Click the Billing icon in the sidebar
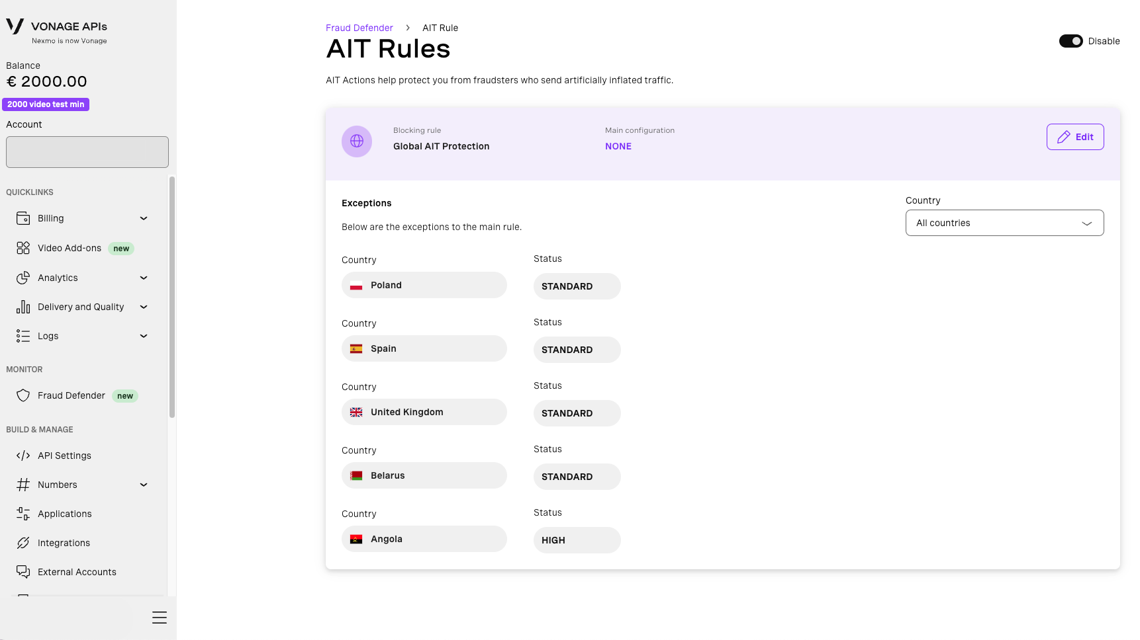This screenshot has width=1140, height=640. [23, 218]
